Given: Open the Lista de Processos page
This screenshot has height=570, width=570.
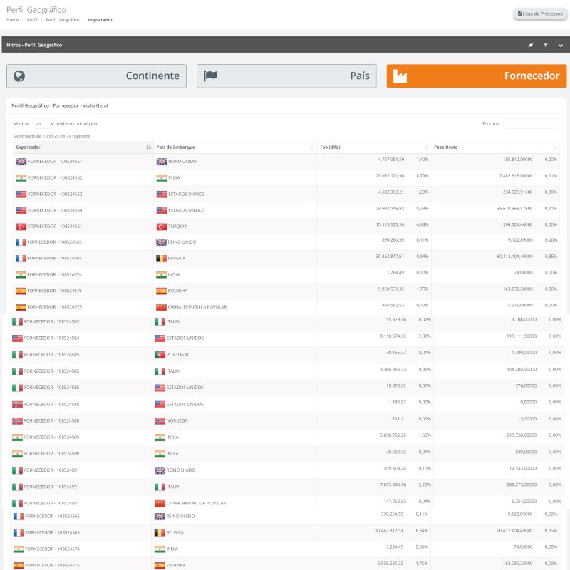Looking at the screenshot, I should click(x=539, y=14).
